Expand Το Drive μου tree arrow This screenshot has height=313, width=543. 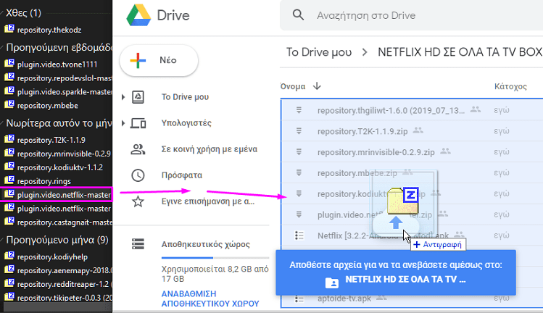click(123, 97)
